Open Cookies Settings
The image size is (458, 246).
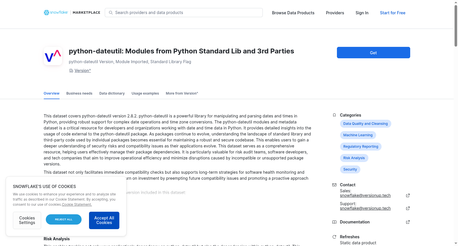click(27, 220)
